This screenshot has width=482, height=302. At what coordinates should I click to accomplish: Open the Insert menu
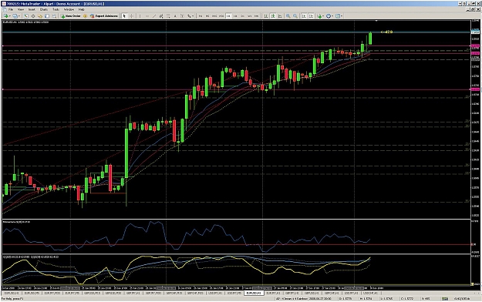32,9
